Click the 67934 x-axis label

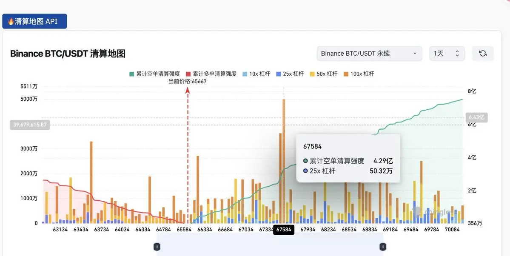308,230
